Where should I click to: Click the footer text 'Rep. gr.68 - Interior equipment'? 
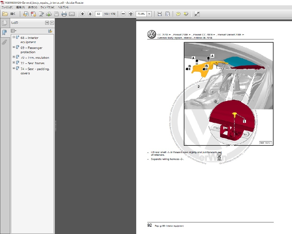[169, 226]
